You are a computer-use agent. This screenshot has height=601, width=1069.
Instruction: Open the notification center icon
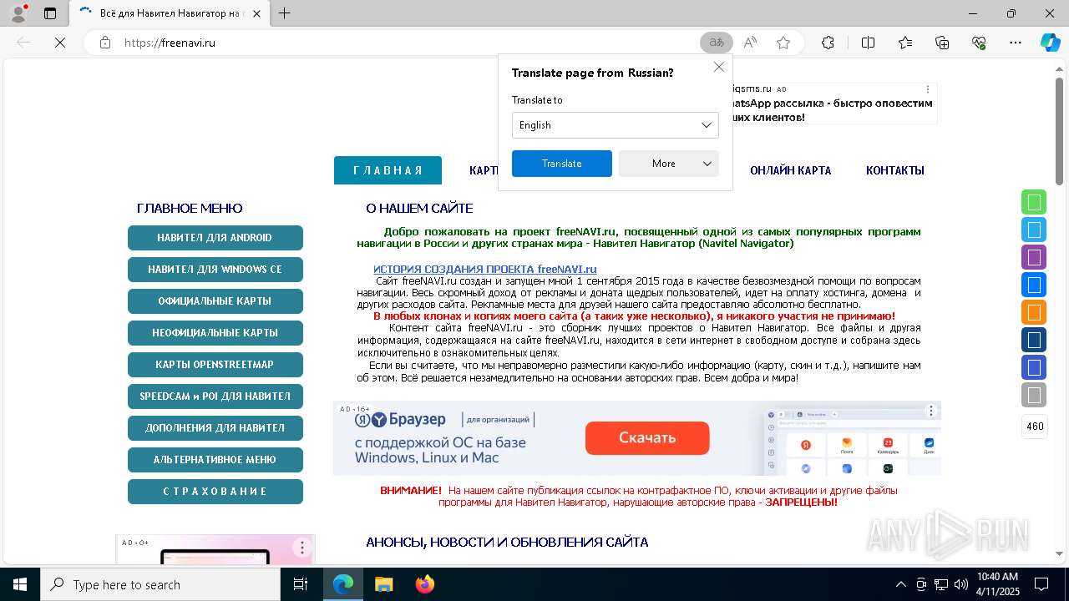(x=1041, y=584)
